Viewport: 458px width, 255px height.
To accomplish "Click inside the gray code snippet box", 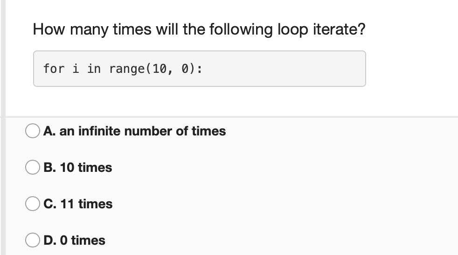I will tap(200, 69).
